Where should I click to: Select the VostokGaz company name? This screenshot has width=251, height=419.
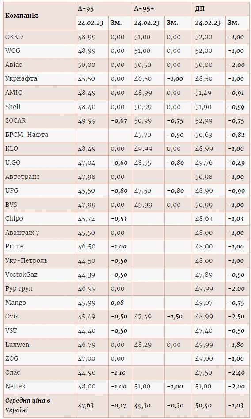21,275
